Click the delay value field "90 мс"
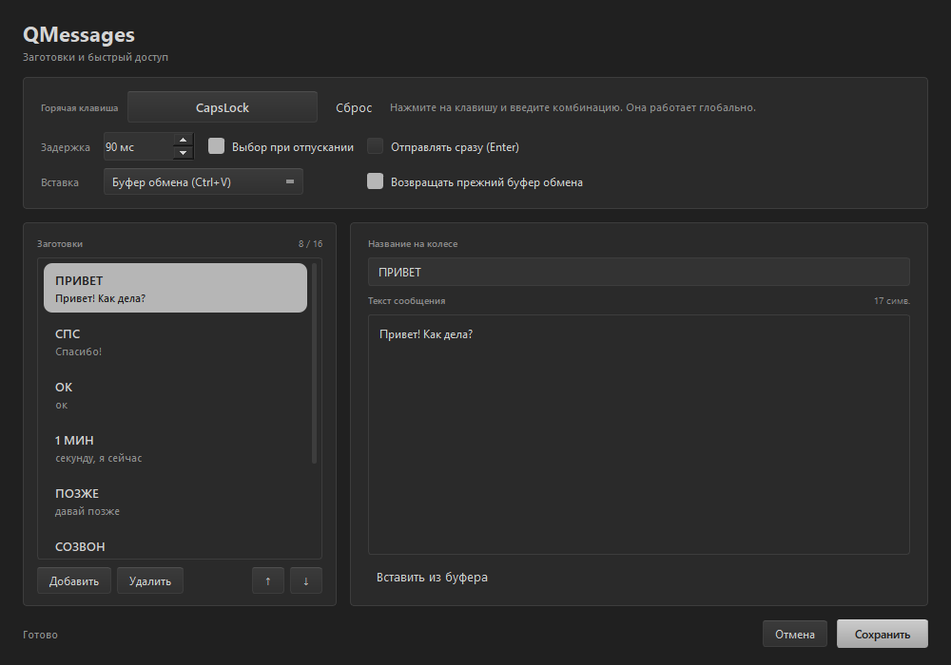The width and height of the screenshot is (951, 665). pos(138,146)
